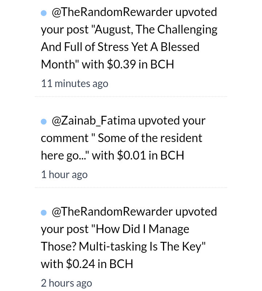262x291 pixels.
Task: Click the blue unread dot on the Multi-tasking post notification
Action: point(44,213)
